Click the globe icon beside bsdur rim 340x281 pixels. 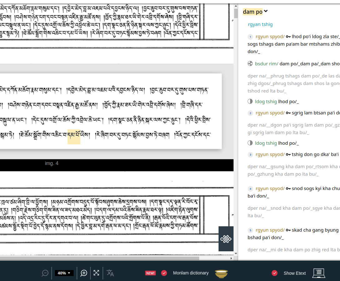[x=250, y=63]
